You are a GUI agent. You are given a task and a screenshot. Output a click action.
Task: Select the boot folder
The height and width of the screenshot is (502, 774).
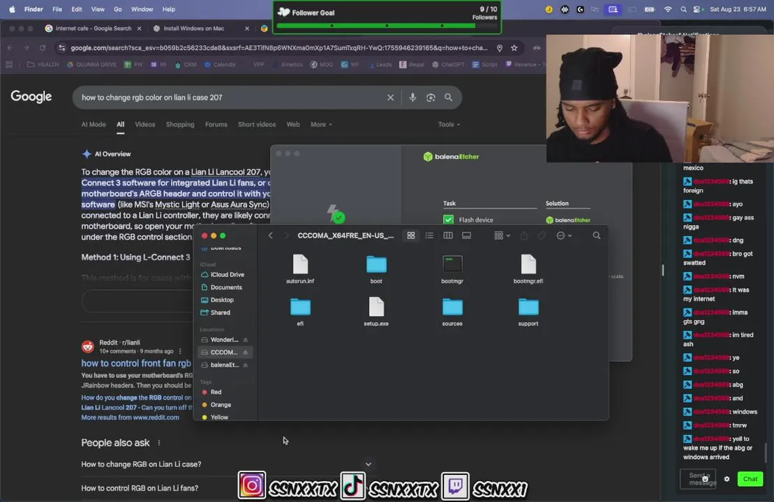[376, 269]
